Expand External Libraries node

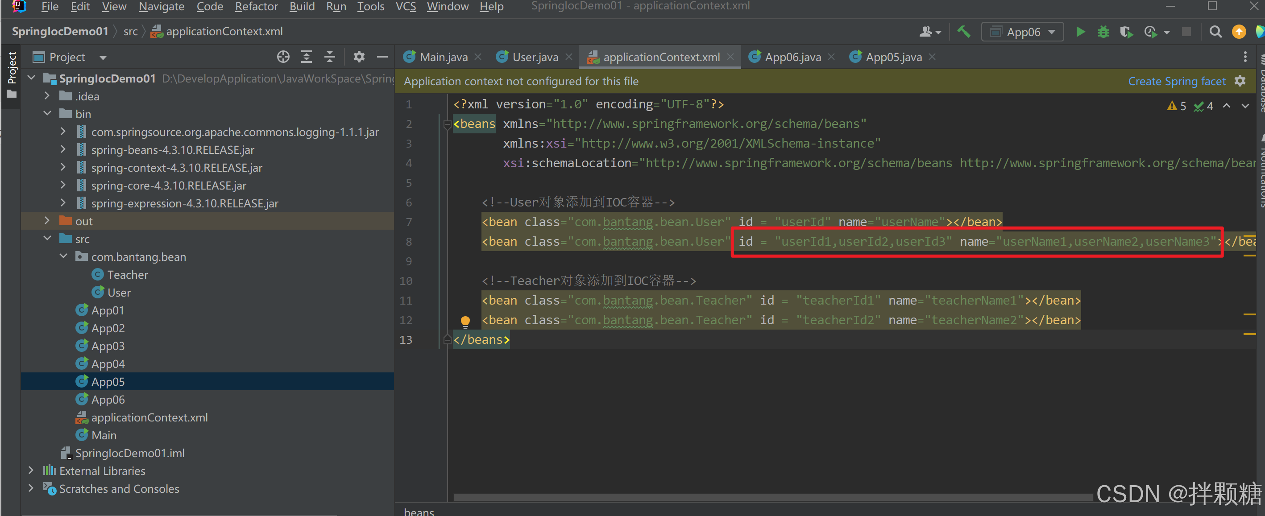[31, 471]
